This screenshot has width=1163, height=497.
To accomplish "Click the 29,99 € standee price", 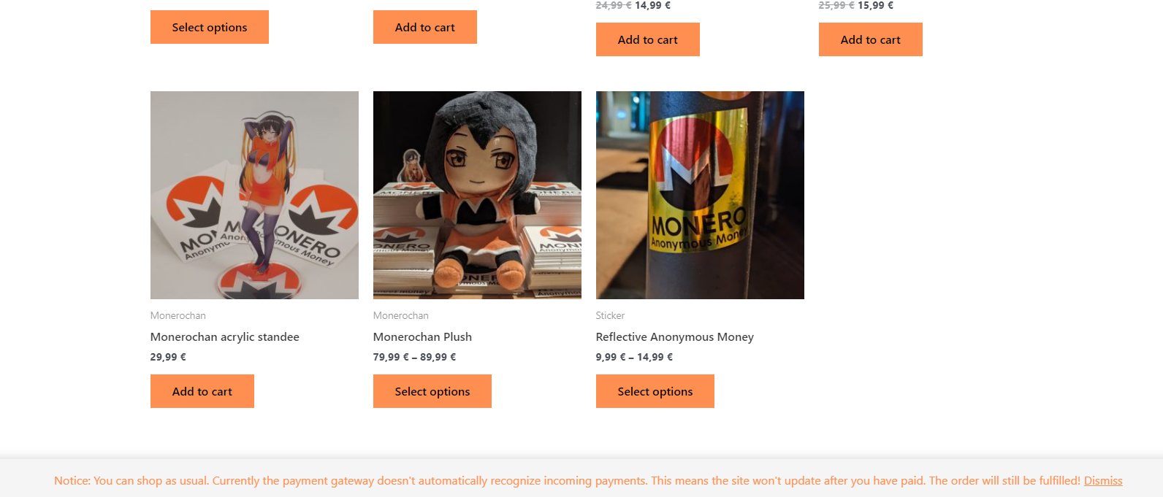I will pyautogui.click(x=168, y=357).
